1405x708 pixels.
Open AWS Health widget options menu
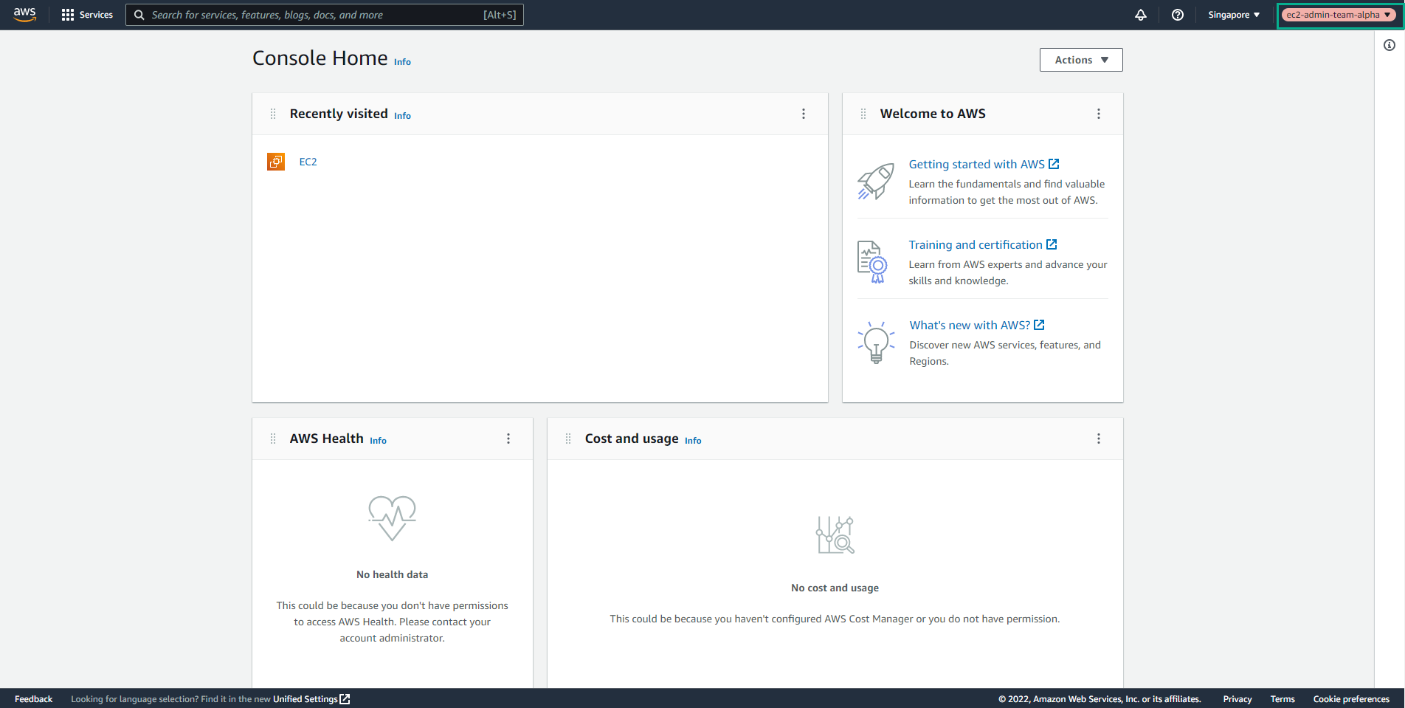[x=508, y=439]
